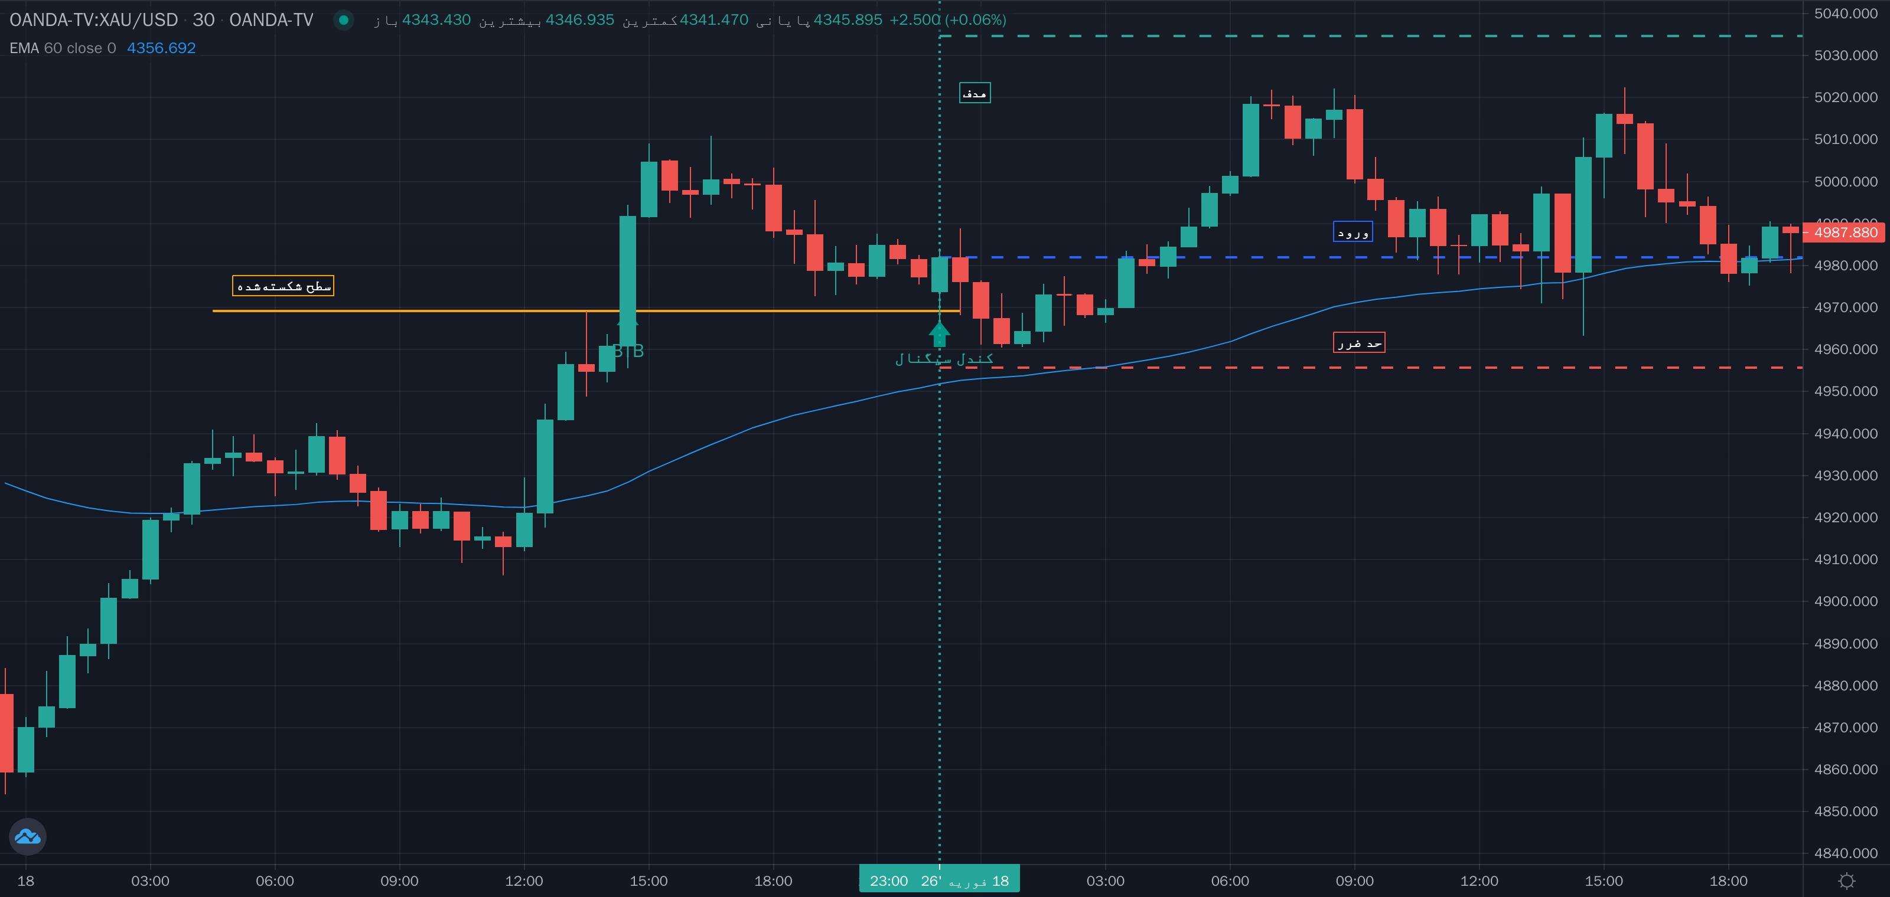Click the 5000.000 price axis label
The width and height of the screenshot is (1890, 897).
pos(1845,181)
